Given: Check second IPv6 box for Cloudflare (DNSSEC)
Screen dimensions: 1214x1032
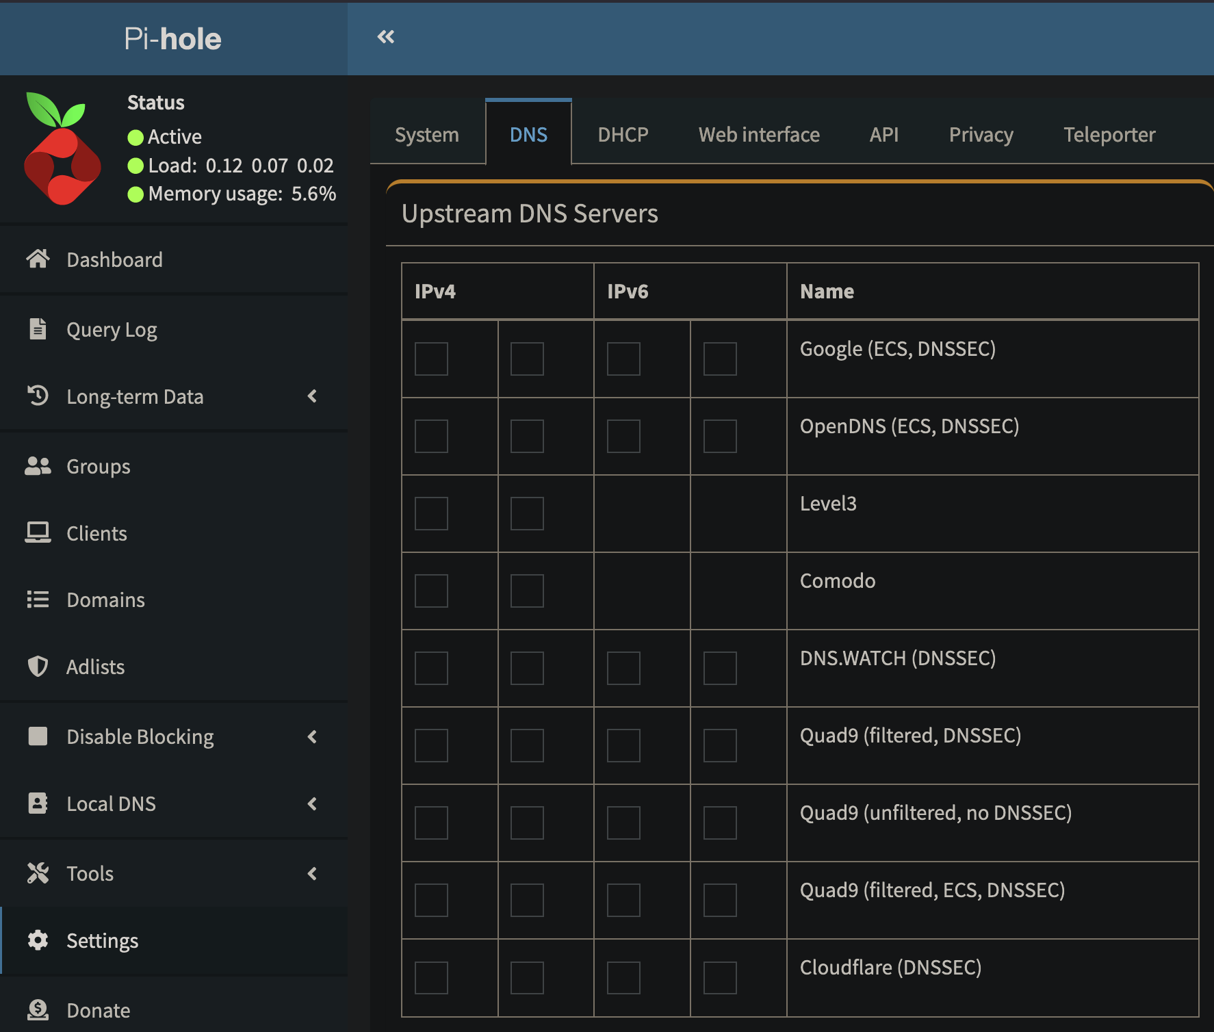Looking at the screenshot, I should 720,977.
